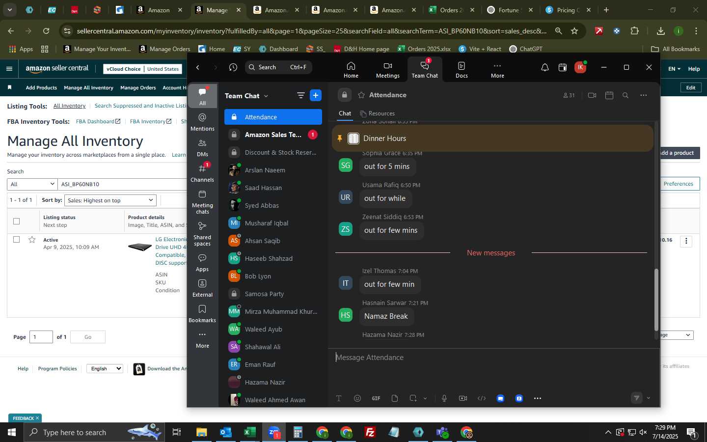Click the chat list filter icon
Viewport: 707px width, 442px height.
(x=300, y=95)
